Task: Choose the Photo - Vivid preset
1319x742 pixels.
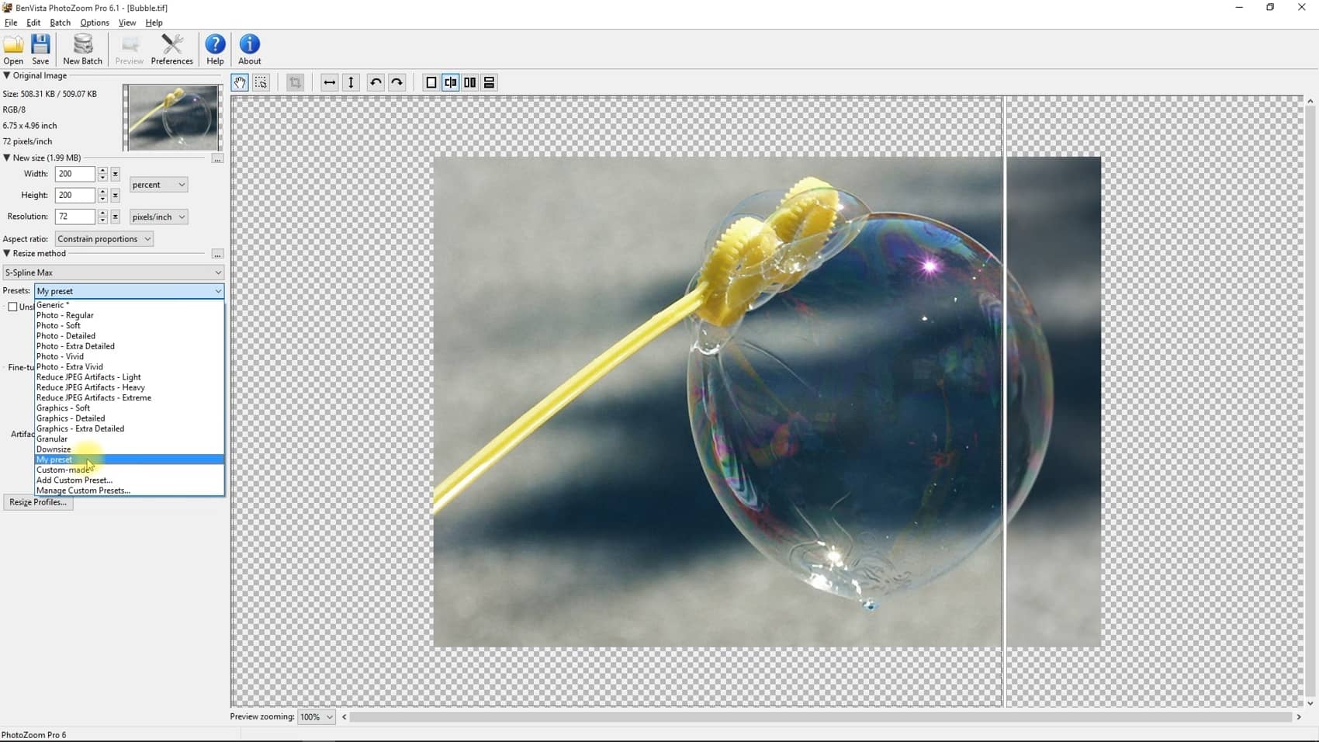Action: pyautogui.click(x=130, y=357)
